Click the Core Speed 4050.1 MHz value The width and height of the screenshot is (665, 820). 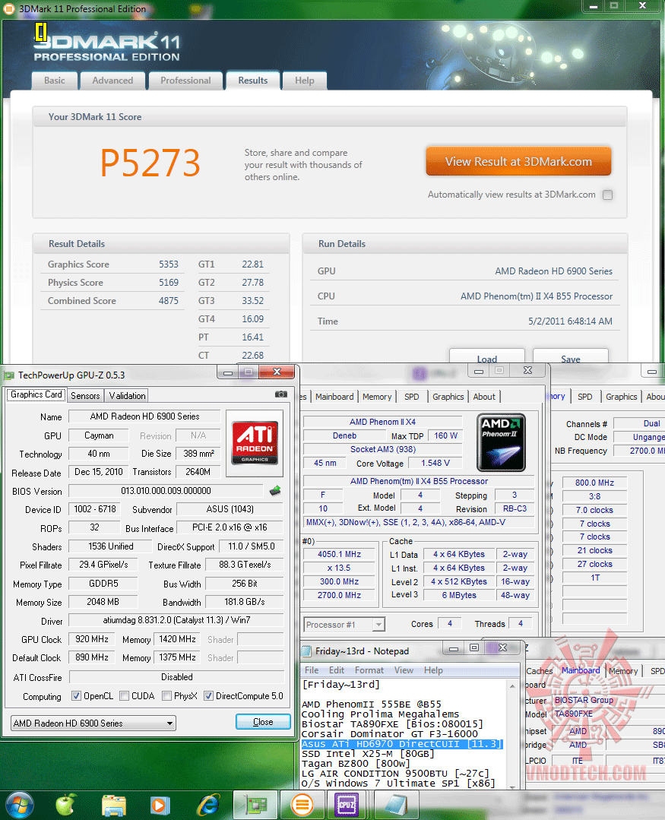tap(339, 554)
